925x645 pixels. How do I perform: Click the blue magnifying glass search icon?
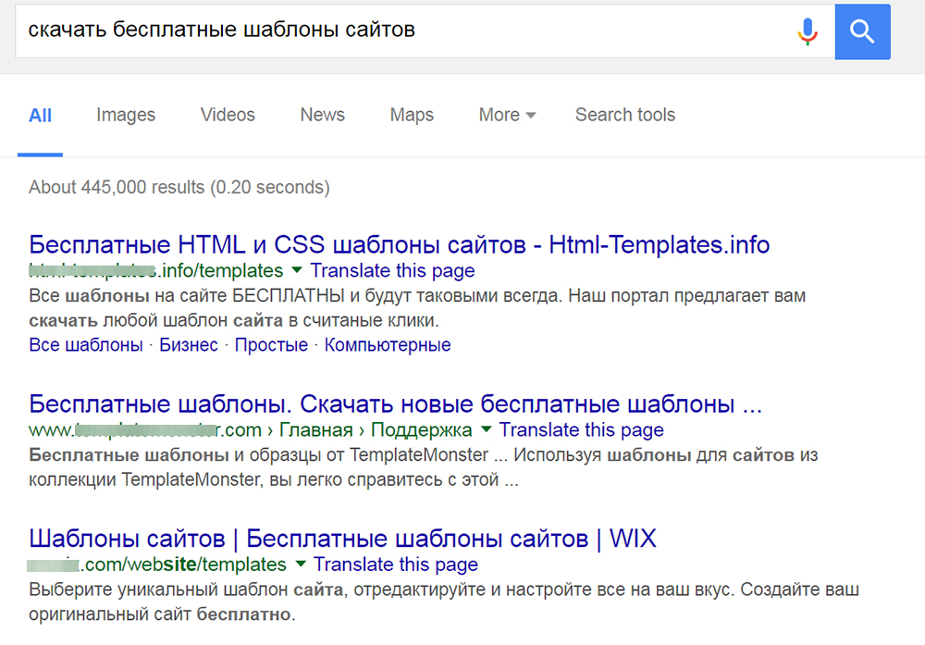(x=862, y=31)
